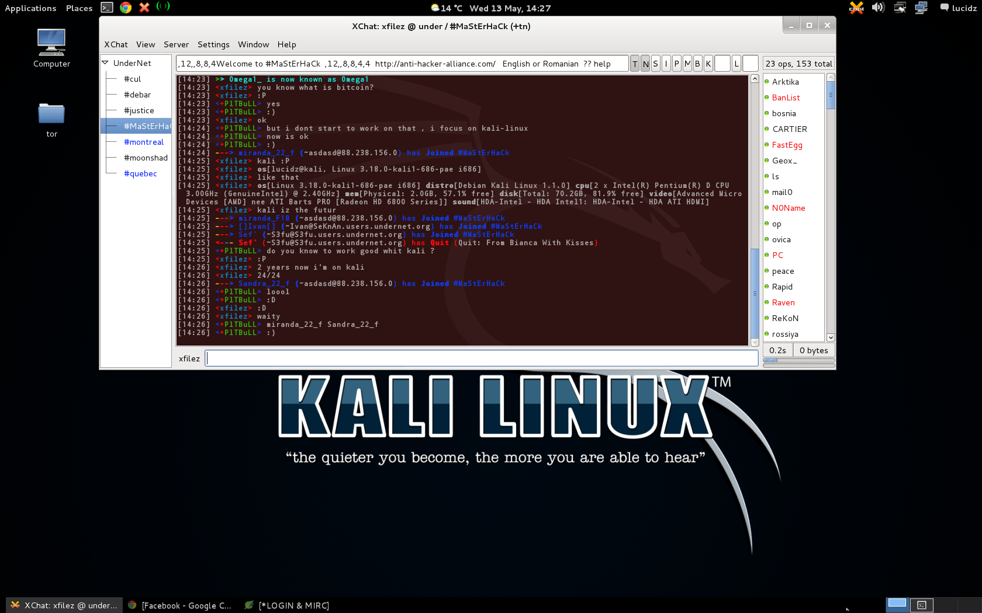Screen dimensions: 982x613
Task: Toggle the B ban list button
Action: coord(697,64)
